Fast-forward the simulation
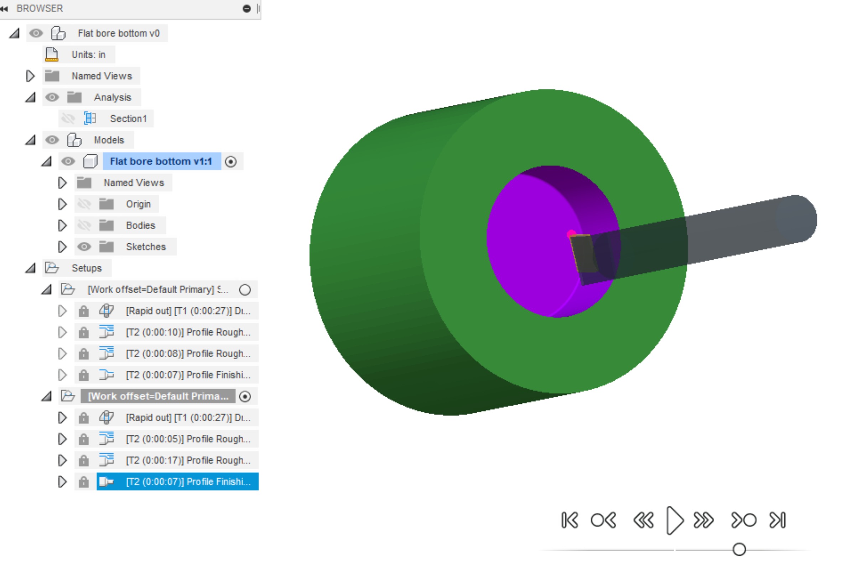 [x=703, y=520]
